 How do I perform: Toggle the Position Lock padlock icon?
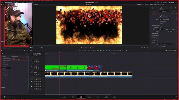tap(103, 51)
